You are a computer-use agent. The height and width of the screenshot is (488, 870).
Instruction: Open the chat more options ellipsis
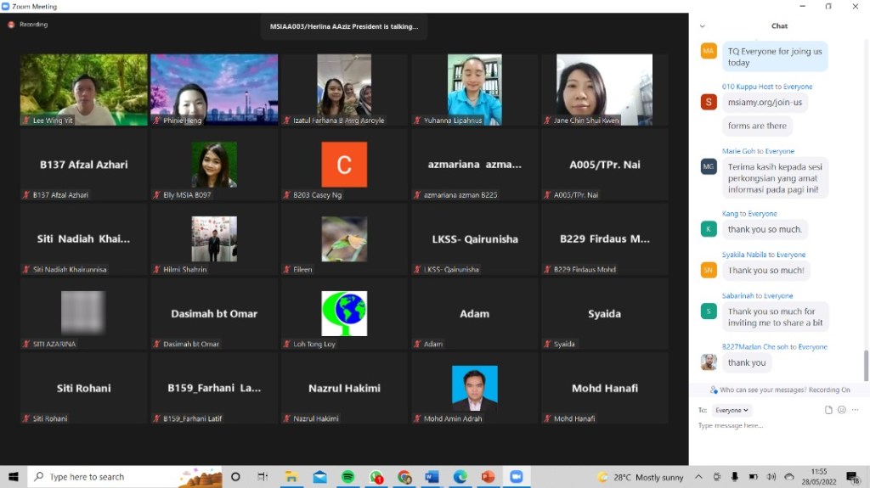[x=855, y=410]
